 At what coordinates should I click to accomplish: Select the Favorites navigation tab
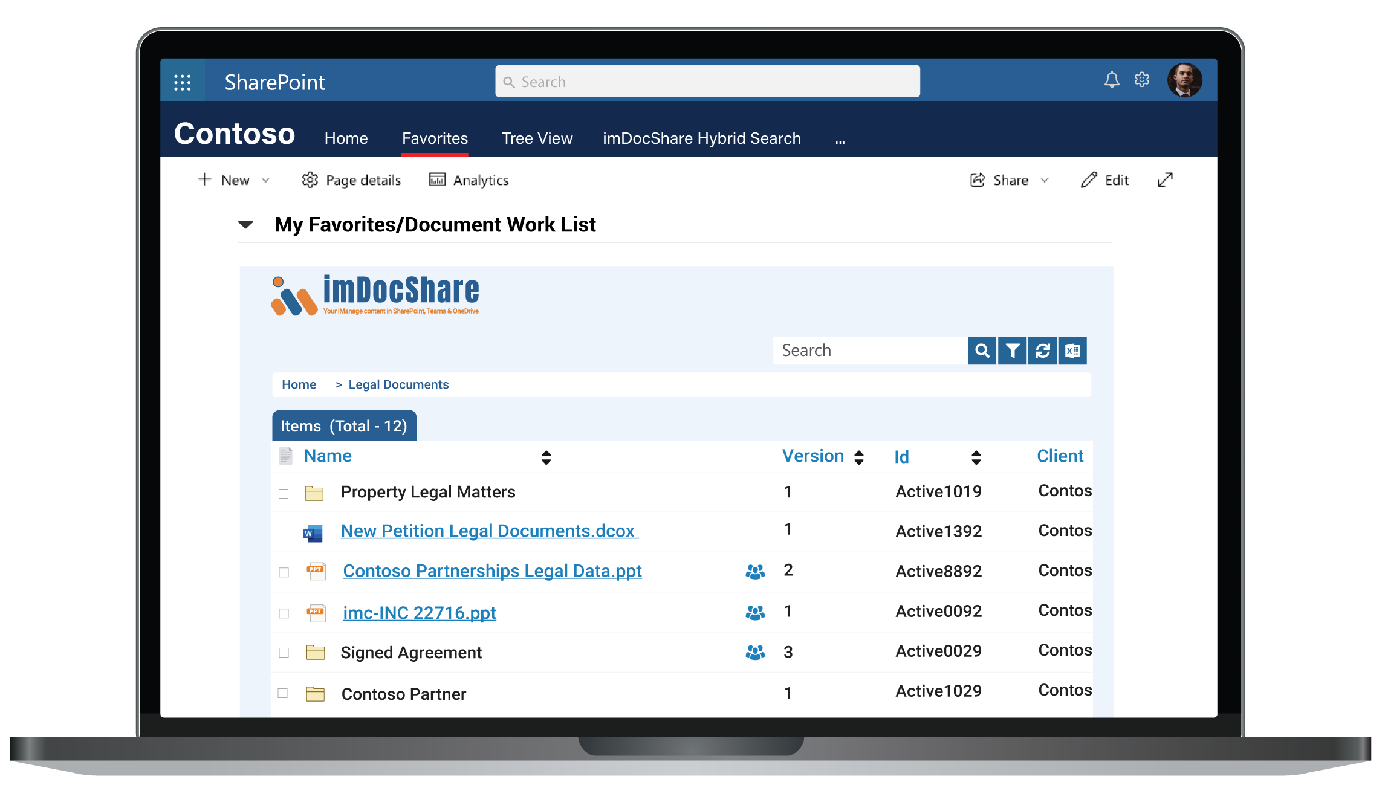(435, 138)
